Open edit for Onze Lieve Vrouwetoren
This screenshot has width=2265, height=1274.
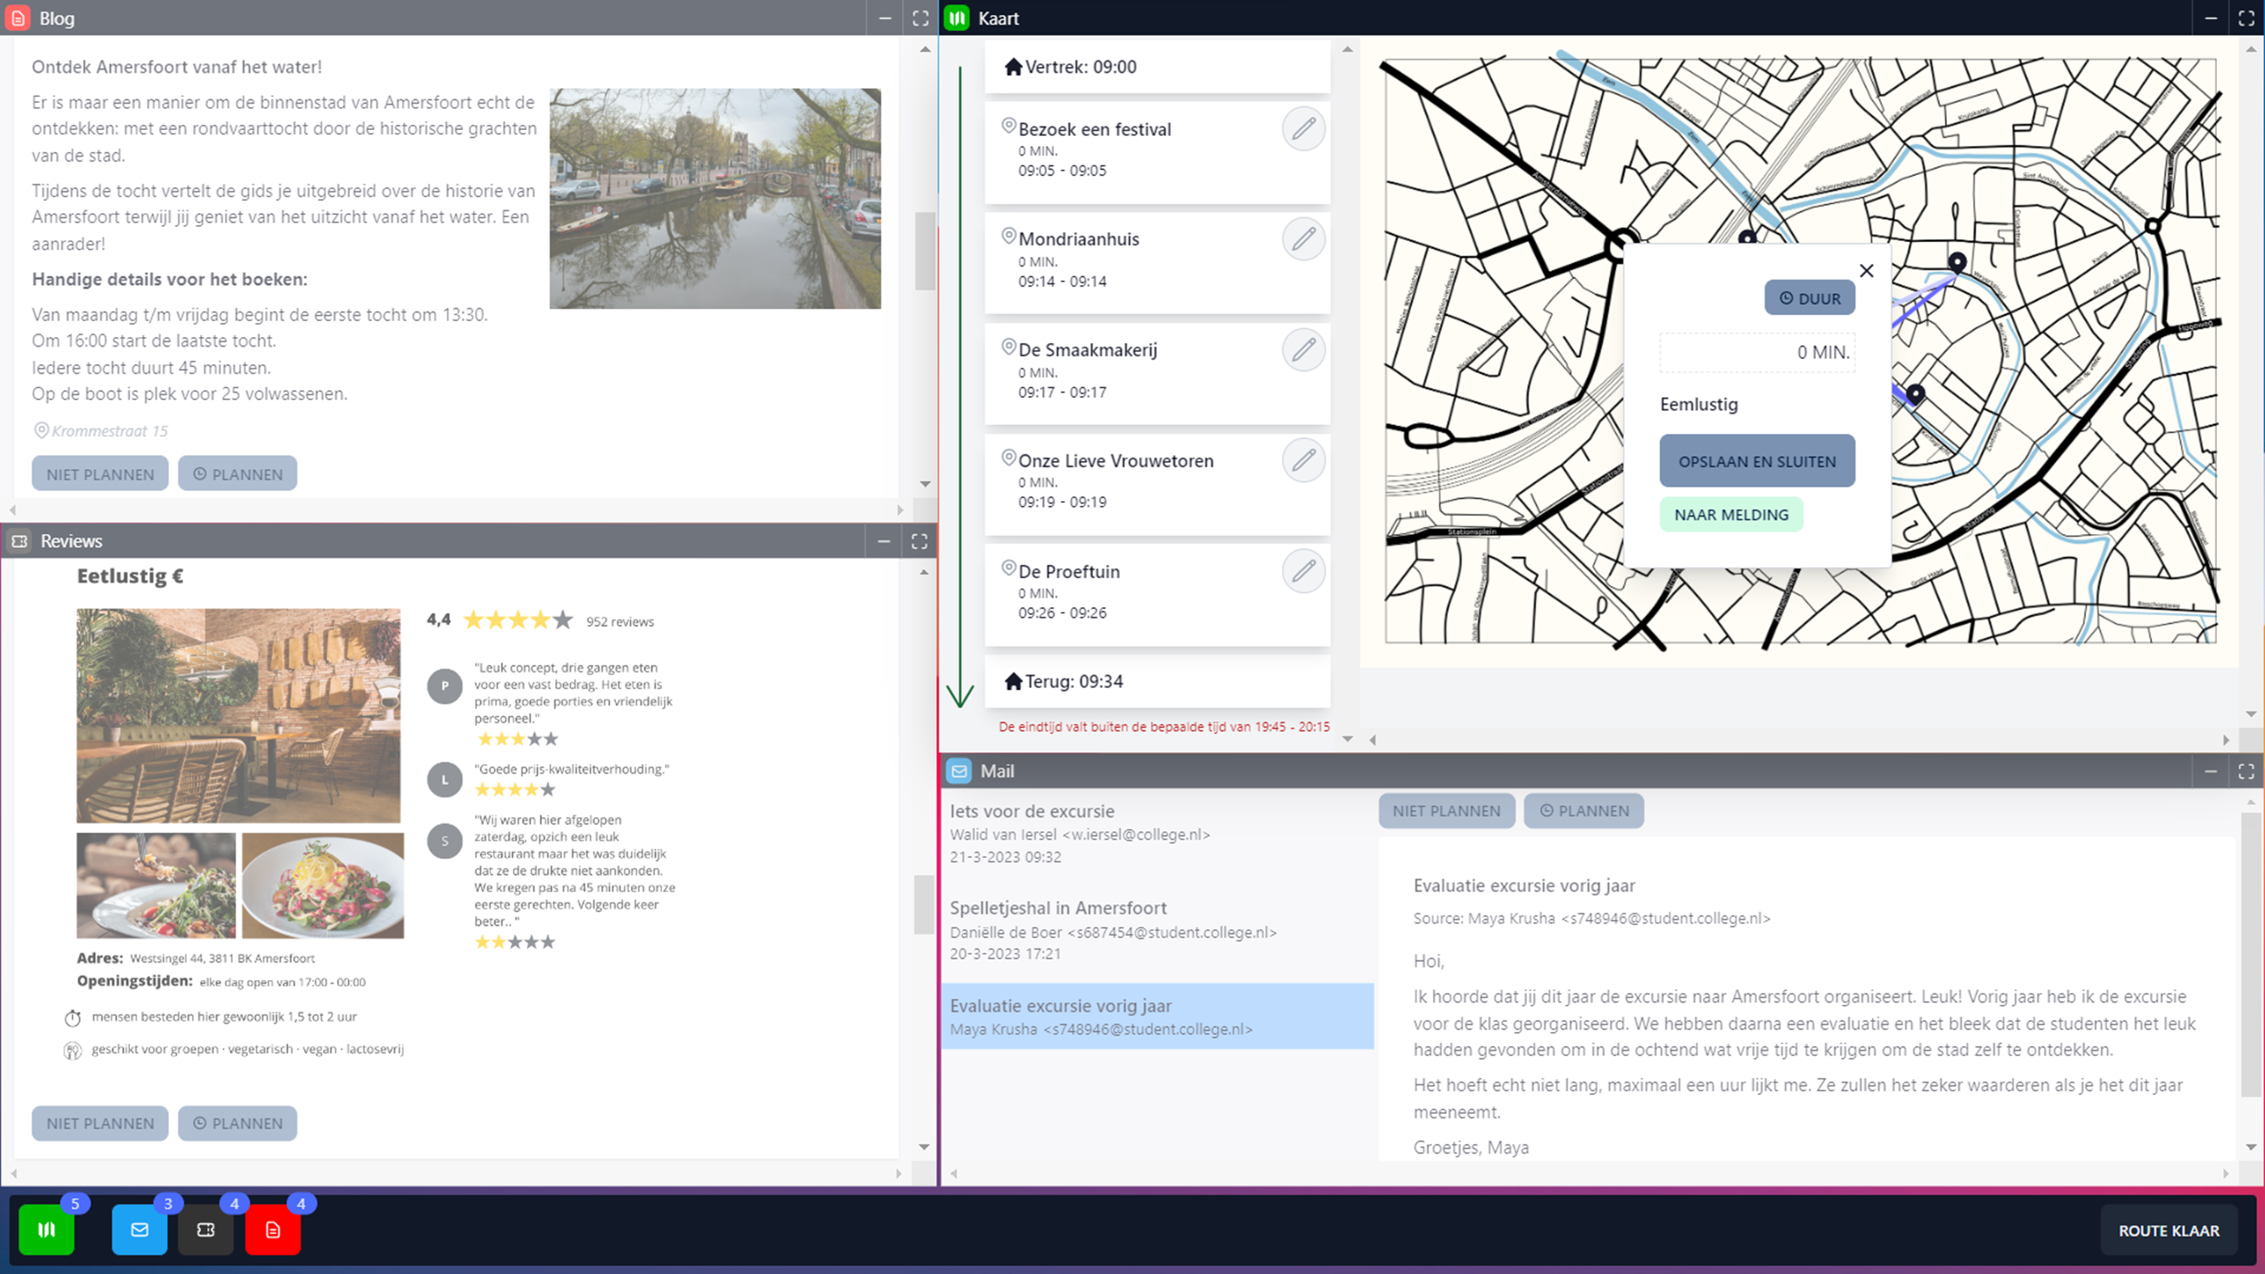[1303, 460]
